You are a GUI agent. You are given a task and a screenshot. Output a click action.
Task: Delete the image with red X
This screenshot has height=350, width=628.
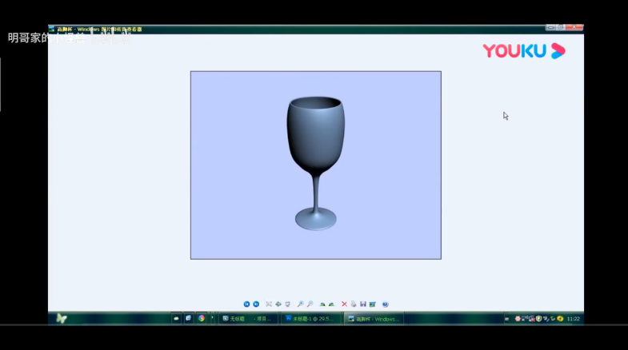[x=345, y=304]
